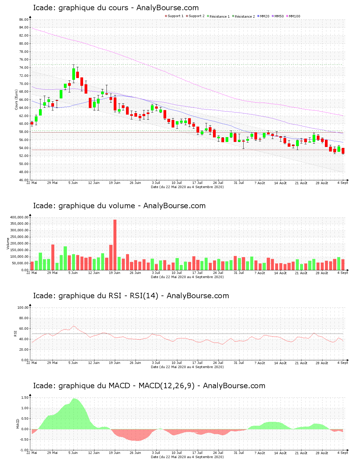This screenshot has width=360, height=465.
Task: Click '7 Août' on volume chart axis
Action: pos(260,273)
